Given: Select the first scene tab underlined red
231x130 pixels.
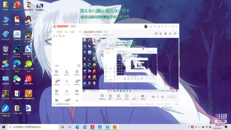Looking at the screenshot, I should pos(59,32).
